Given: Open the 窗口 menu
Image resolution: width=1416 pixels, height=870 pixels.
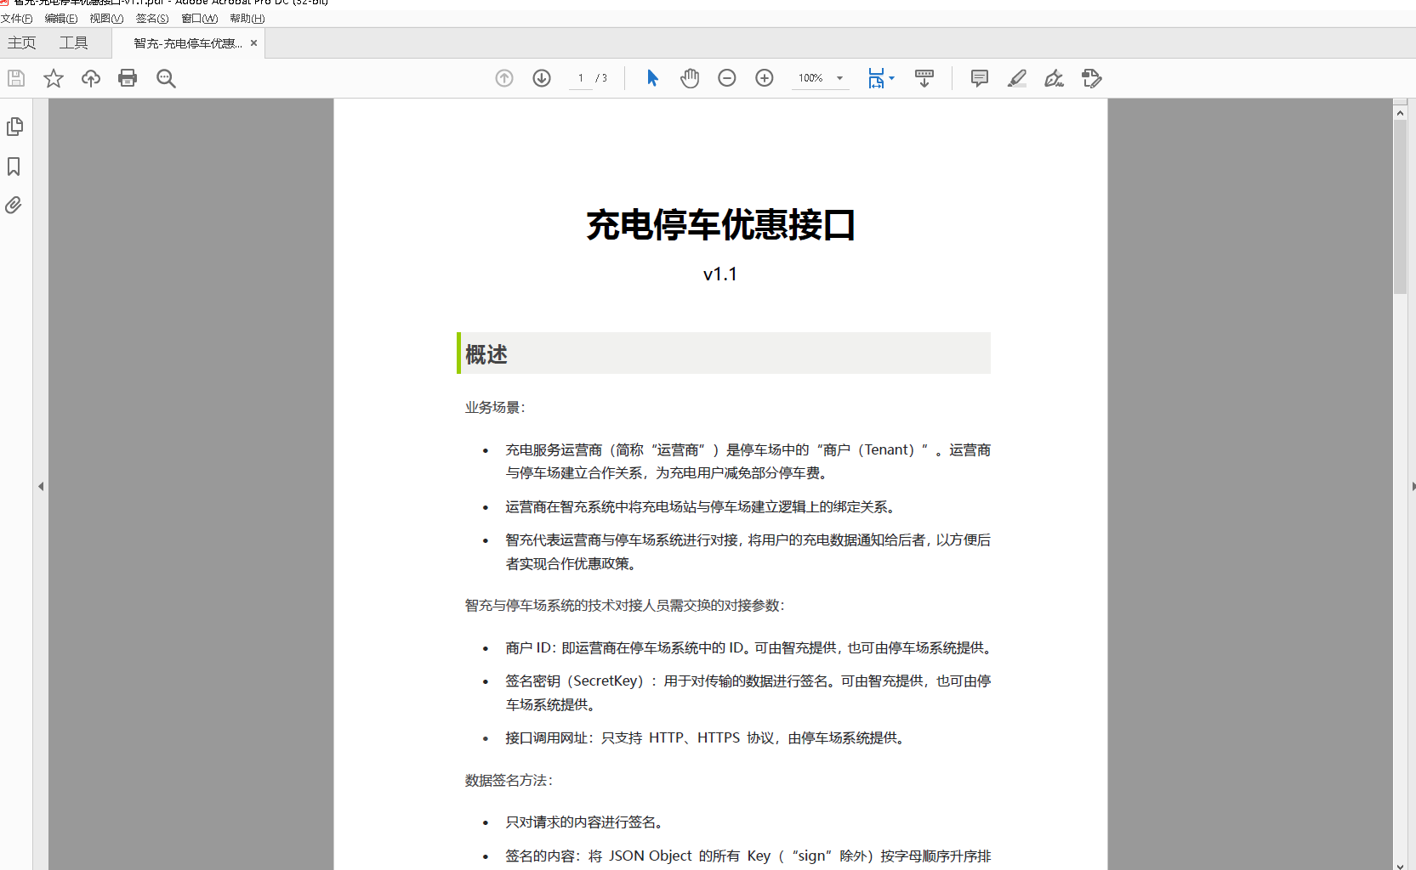Looking at the screenshot, I should pyautogui.click(x=200, y=18).
